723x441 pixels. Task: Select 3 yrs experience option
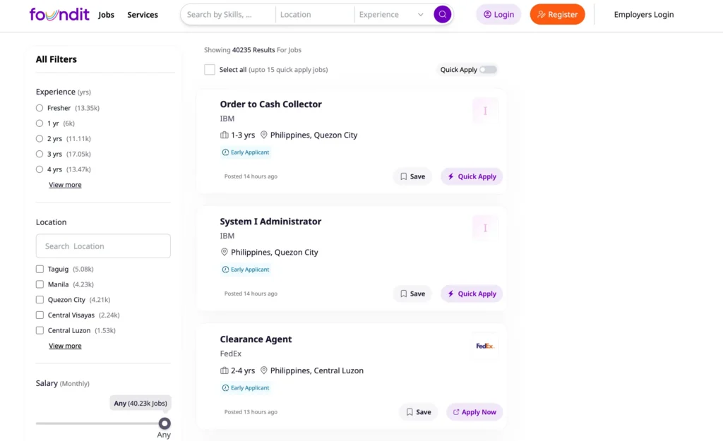(x=40, y=154)
